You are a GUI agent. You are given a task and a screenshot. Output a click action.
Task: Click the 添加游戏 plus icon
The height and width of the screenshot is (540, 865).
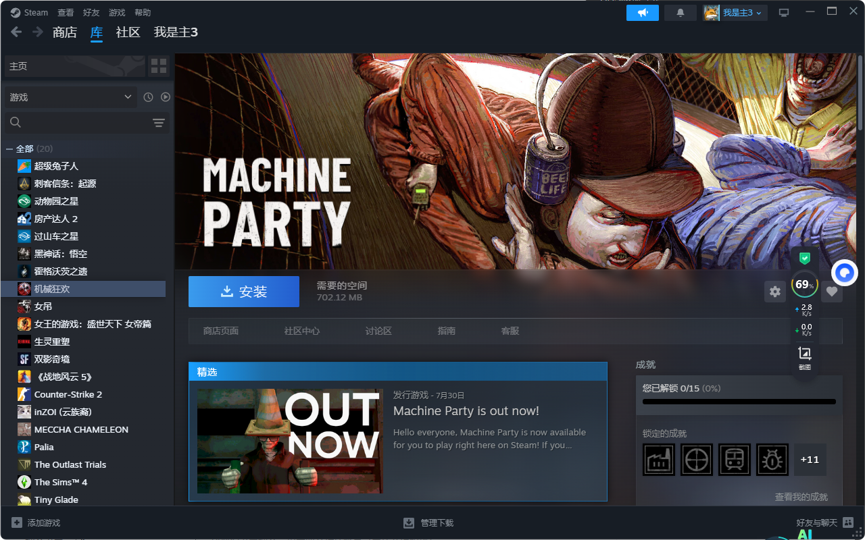[x=17, y=522]
